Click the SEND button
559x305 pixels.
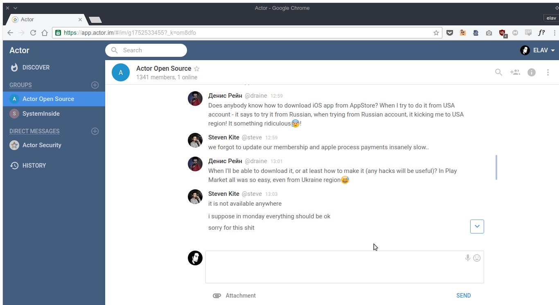(x=463, y=295)
